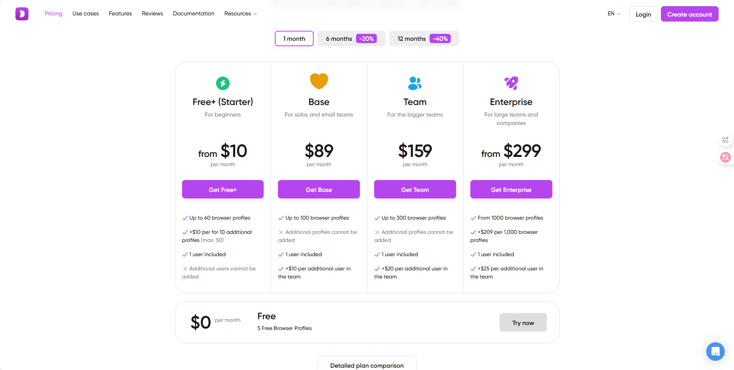Enable 12 months billing with -40% discount
The width and height of the screenshot is (734, 370).
423,38
